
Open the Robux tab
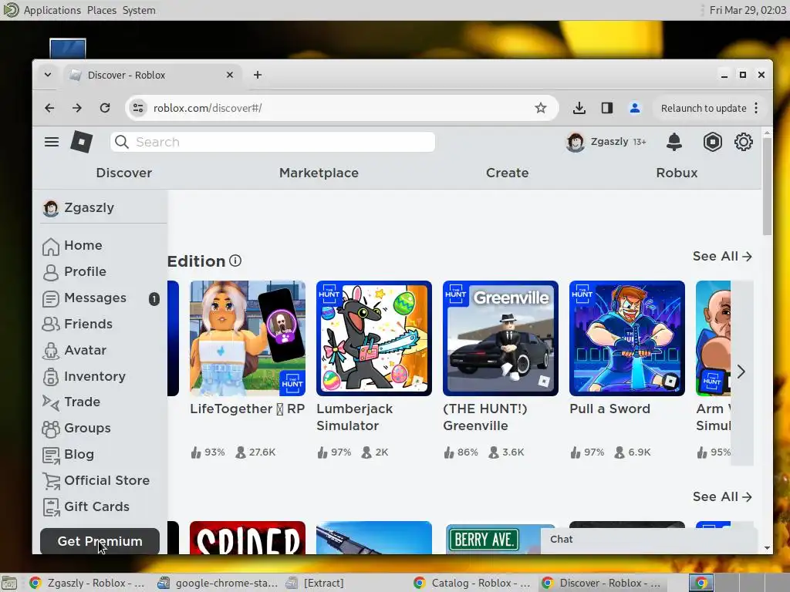click(677, 173)
